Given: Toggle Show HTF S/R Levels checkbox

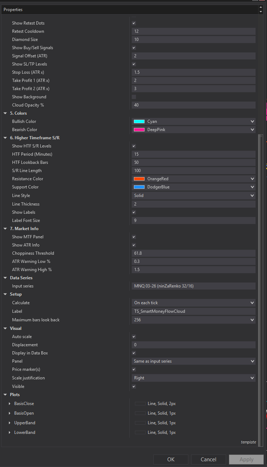Looking at the screenshot, I should tap(134, 146).
